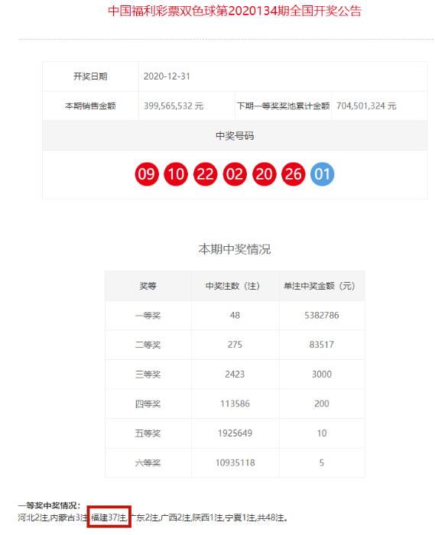Select second prize amount 83517
The image size is (435, 535).
(322, 345)
